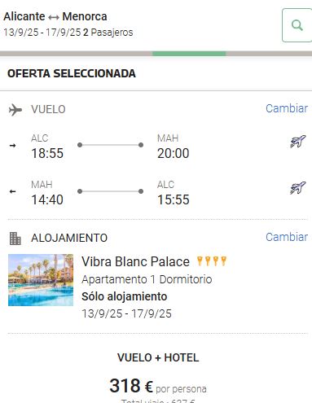This screenshot has height=403, width=312.
Task: Select the 18:55 ALC departure time
Action: pyautogui.click(x=47, y=153)
